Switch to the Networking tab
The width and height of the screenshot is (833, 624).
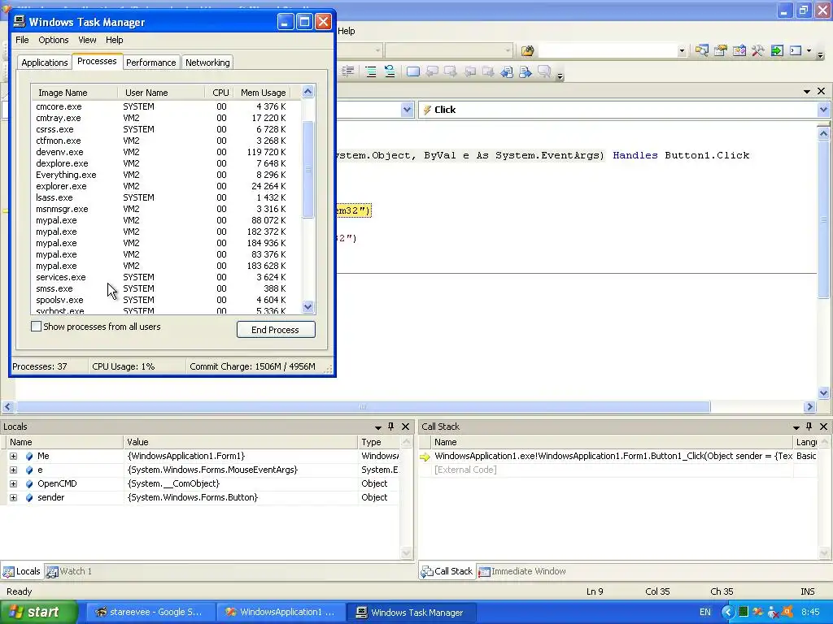click(x=207, y=63)
